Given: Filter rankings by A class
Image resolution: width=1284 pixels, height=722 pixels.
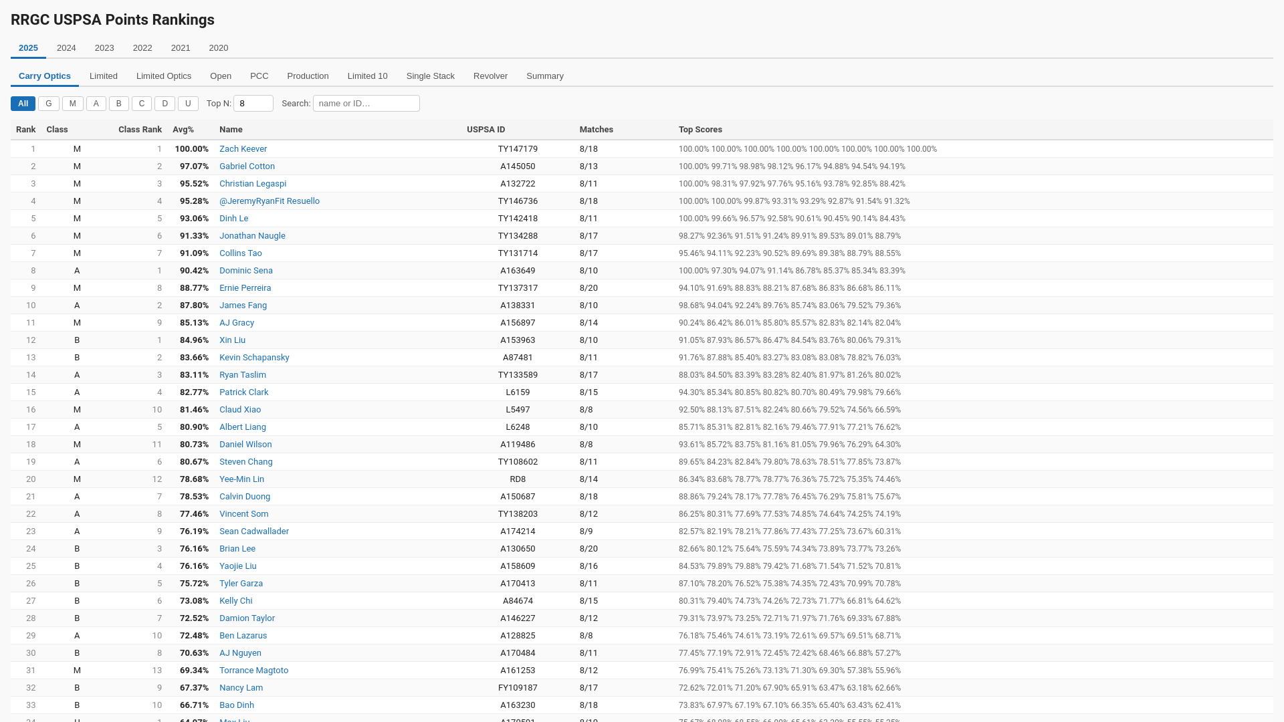Looking at the screenshot, I should click(96, 104).
